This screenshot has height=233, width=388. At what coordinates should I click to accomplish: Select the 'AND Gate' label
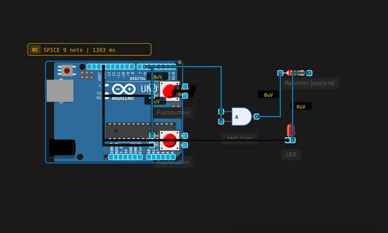pos(240,139)
